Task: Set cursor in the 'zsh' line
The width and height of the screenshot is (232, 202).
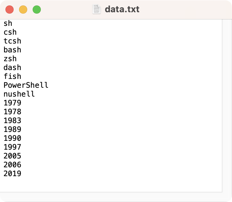Action: tap(10, 59)
